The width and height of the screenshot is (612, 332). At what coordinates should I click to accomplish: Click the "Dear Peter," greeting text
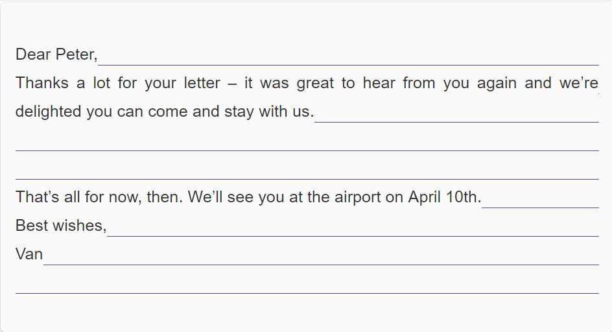point(56,54)
